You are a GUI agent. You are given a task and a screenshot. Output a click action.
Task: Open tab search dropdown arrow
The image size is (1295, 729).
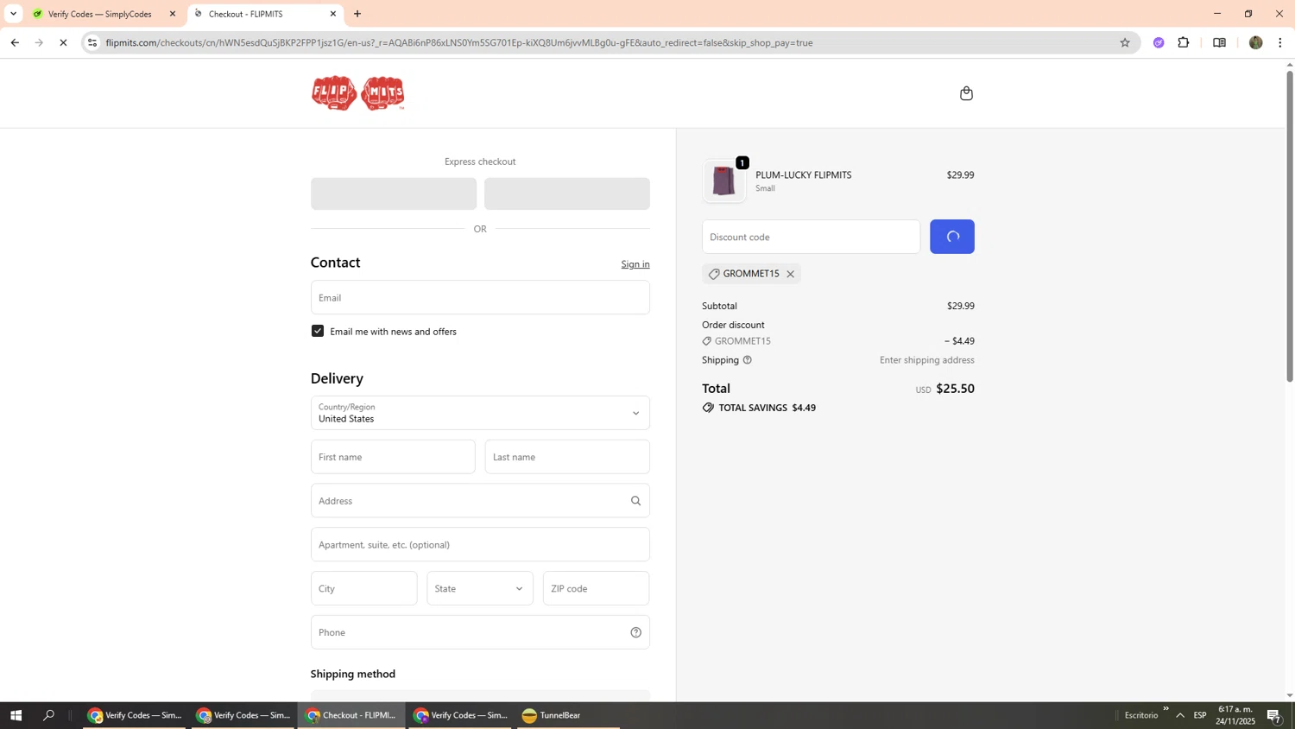click(x=13, y=14)
